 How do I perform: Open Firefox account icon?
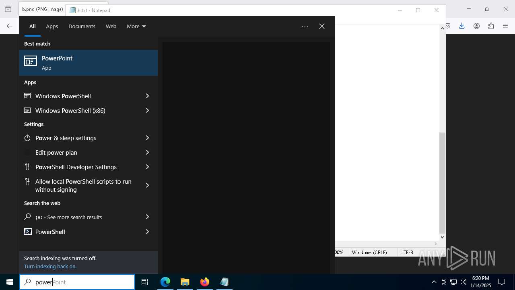pos(476,26)
